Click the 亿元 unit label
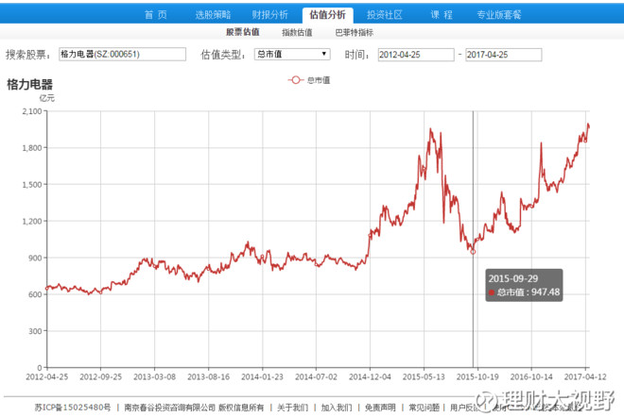This screenshot has height=417, width=624. click(47, 98)
